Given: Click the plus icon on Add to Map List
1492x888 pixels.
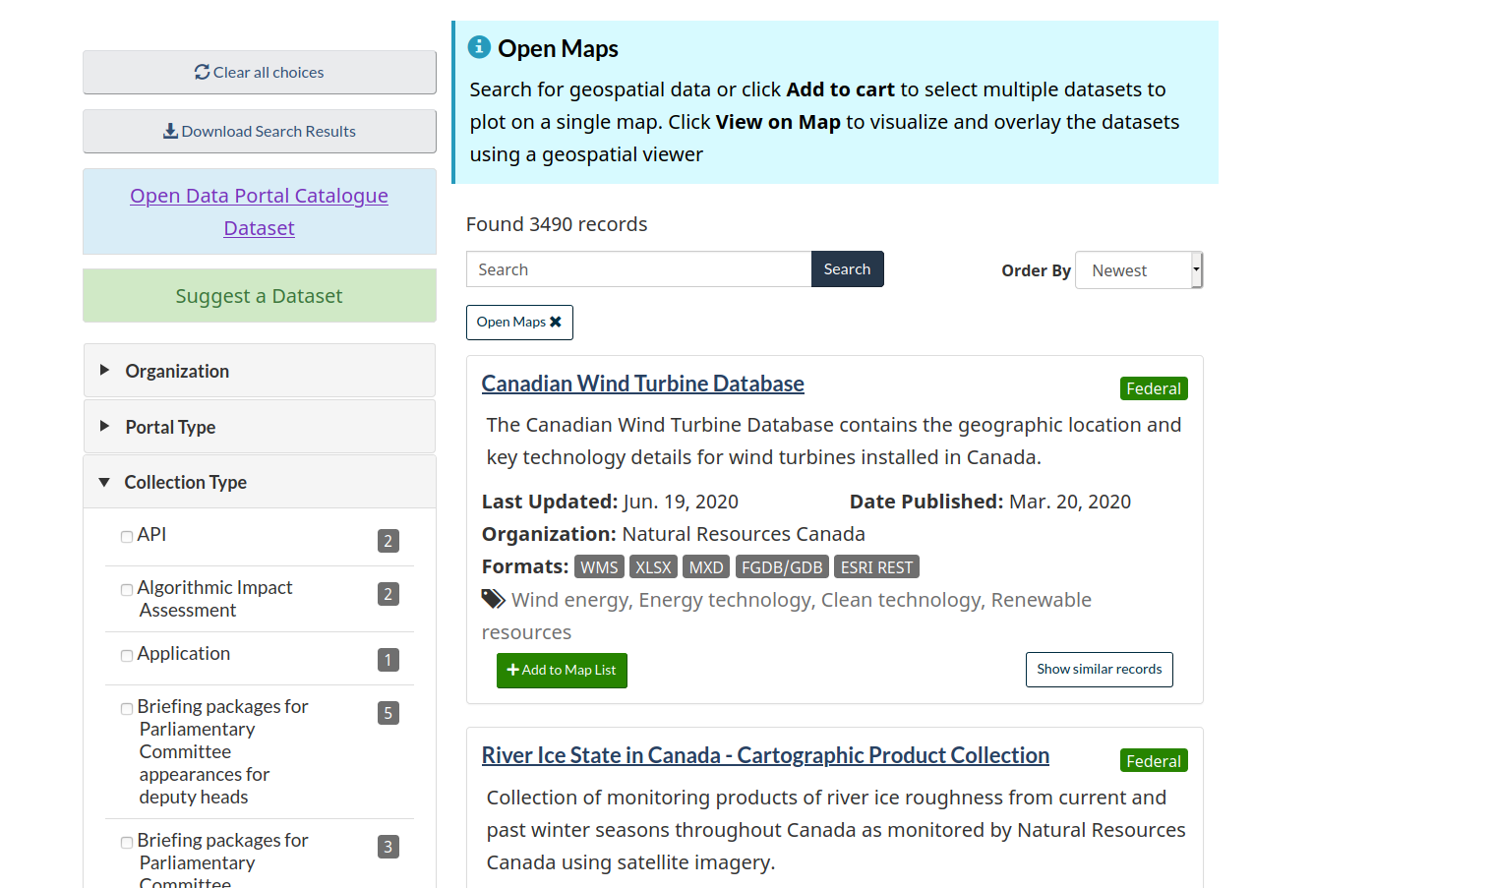Looking at the screenshot, I should tap(512, 670).
